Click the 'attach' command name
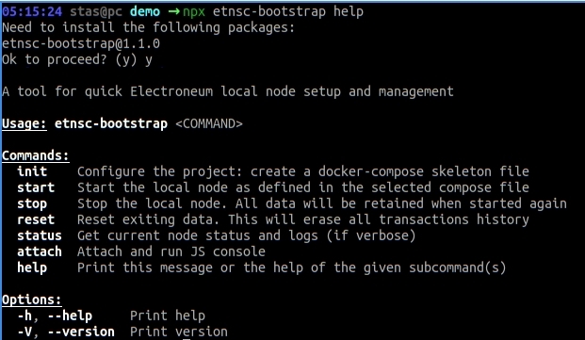Screen dimensions: 585x340 (40, 251)
